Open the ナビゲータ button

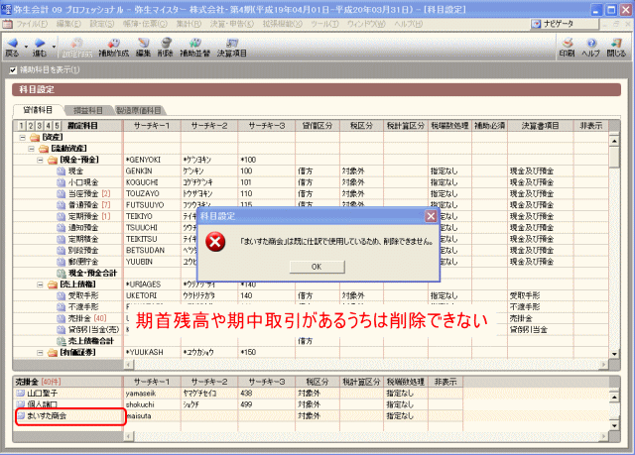pyautogui.click(x=564, y=24)
